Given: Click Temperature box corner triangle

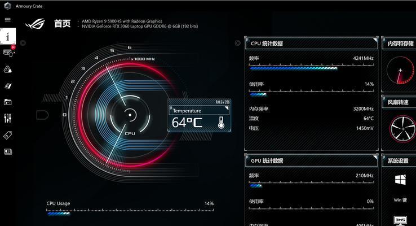Looking at the screenshot, I should point(227,108).
